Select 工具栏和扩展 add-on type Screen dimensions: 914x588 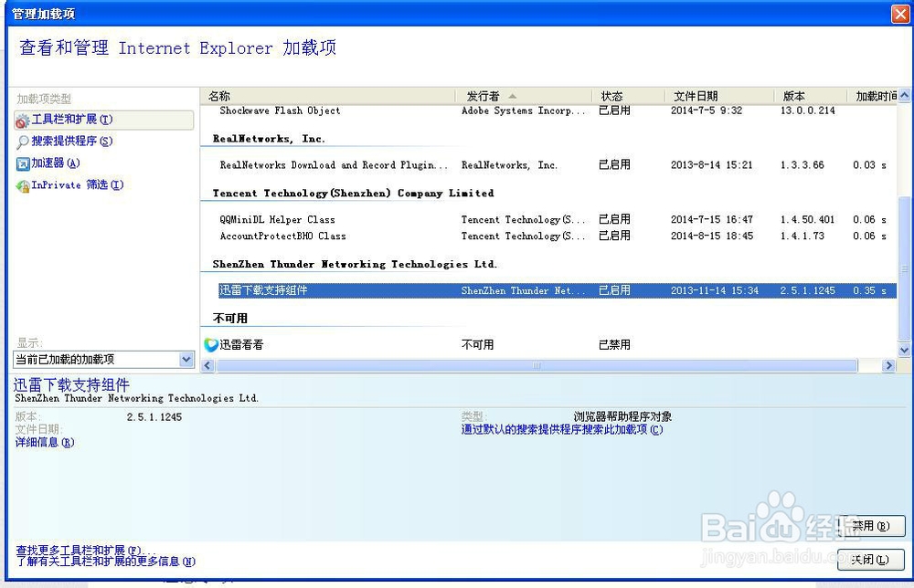point(104,120)
